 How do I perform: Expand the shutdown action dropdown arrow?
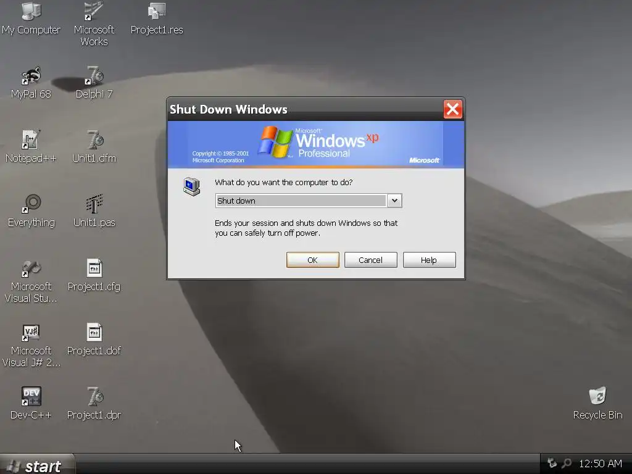[394, 201]
